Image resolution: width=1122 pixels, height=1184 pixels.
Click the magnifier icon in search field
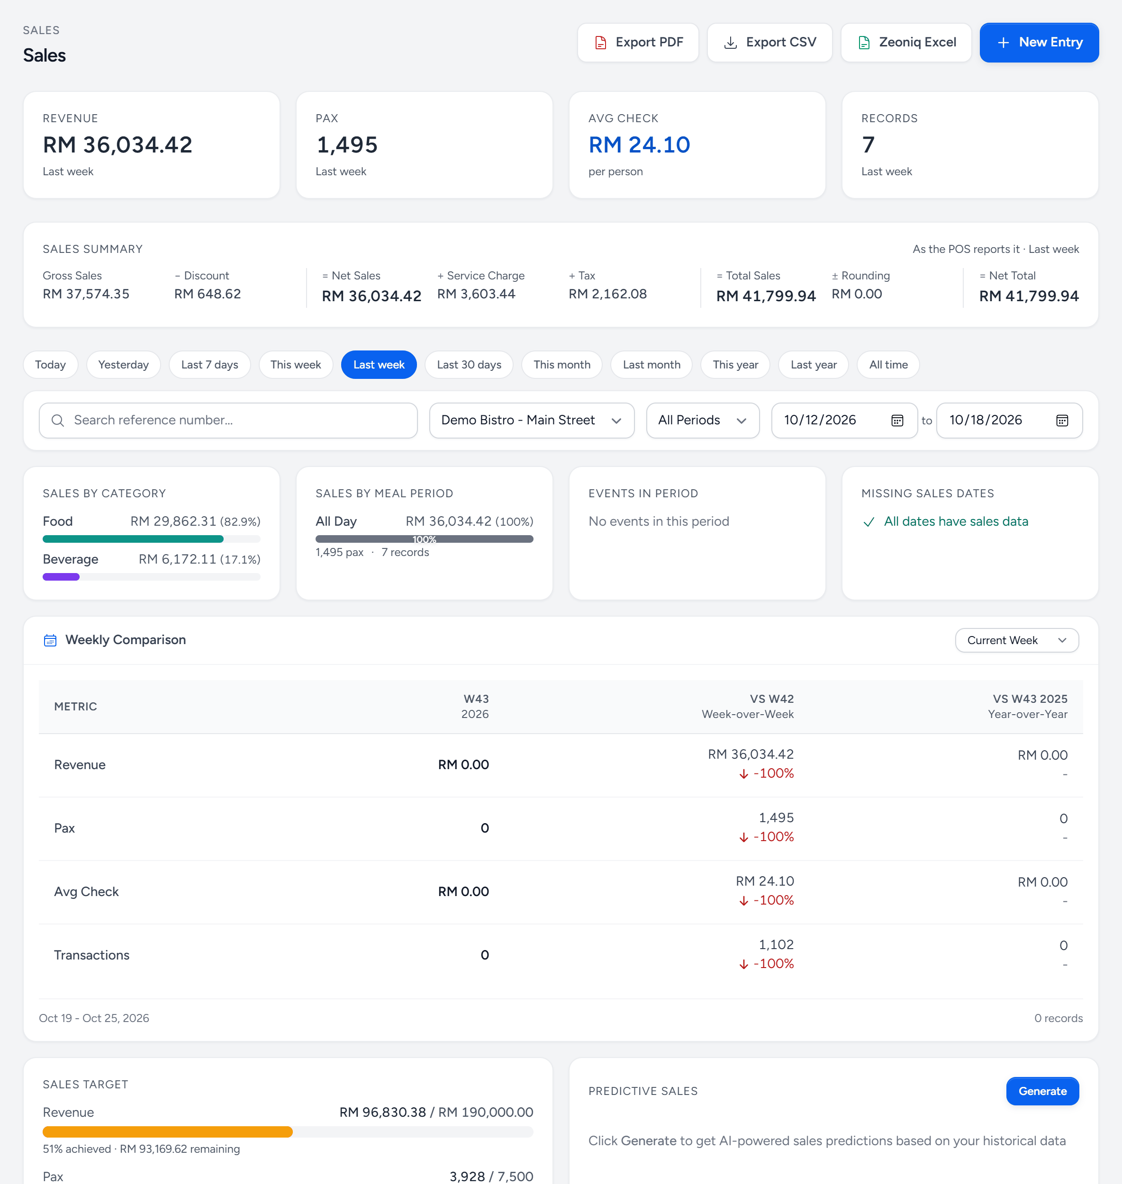point(57,421)
